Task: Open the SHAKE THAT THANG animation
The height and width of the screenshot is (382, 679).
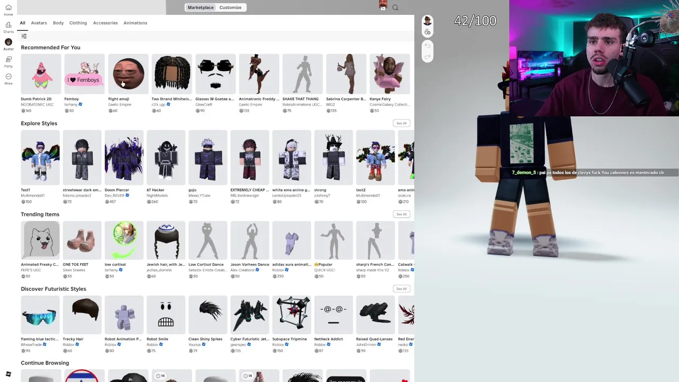Action: 302,74
